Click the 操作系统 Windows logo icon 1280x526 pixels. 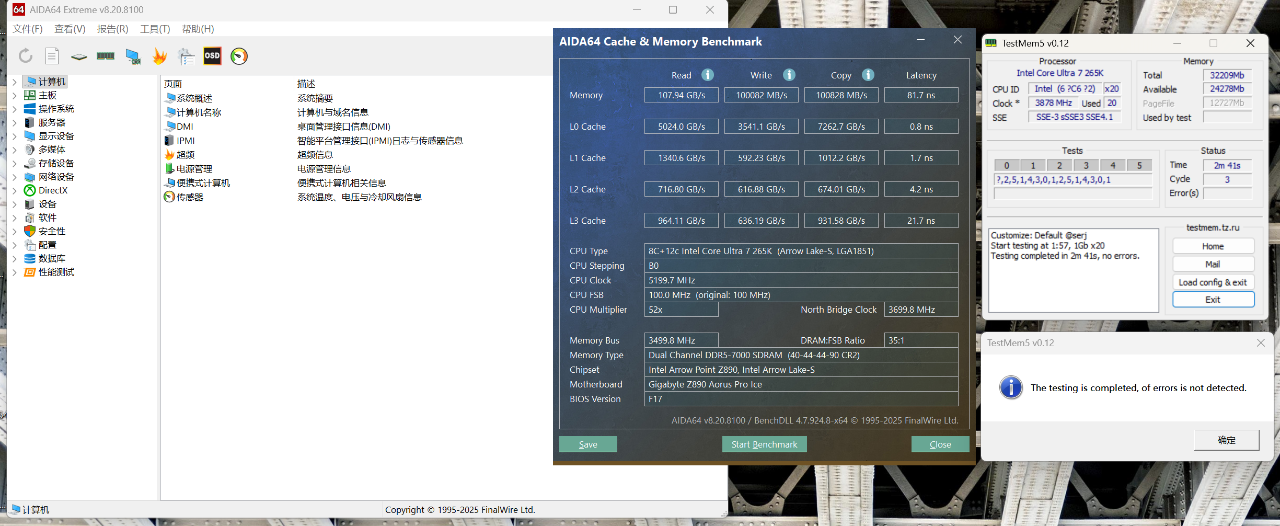pyautogui.click(x=30, y=109)
